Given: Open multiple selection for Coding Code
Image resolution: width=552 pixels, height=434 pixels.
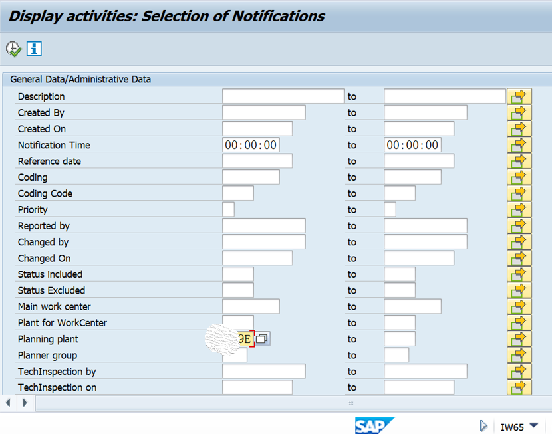Looking at the screenshot, I should pos(519,193).
